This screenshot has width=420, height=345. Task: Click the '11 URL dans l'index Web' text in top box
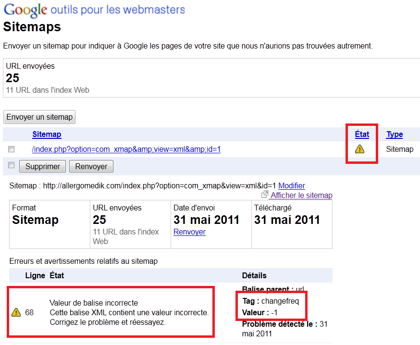(x=48, y=90)
